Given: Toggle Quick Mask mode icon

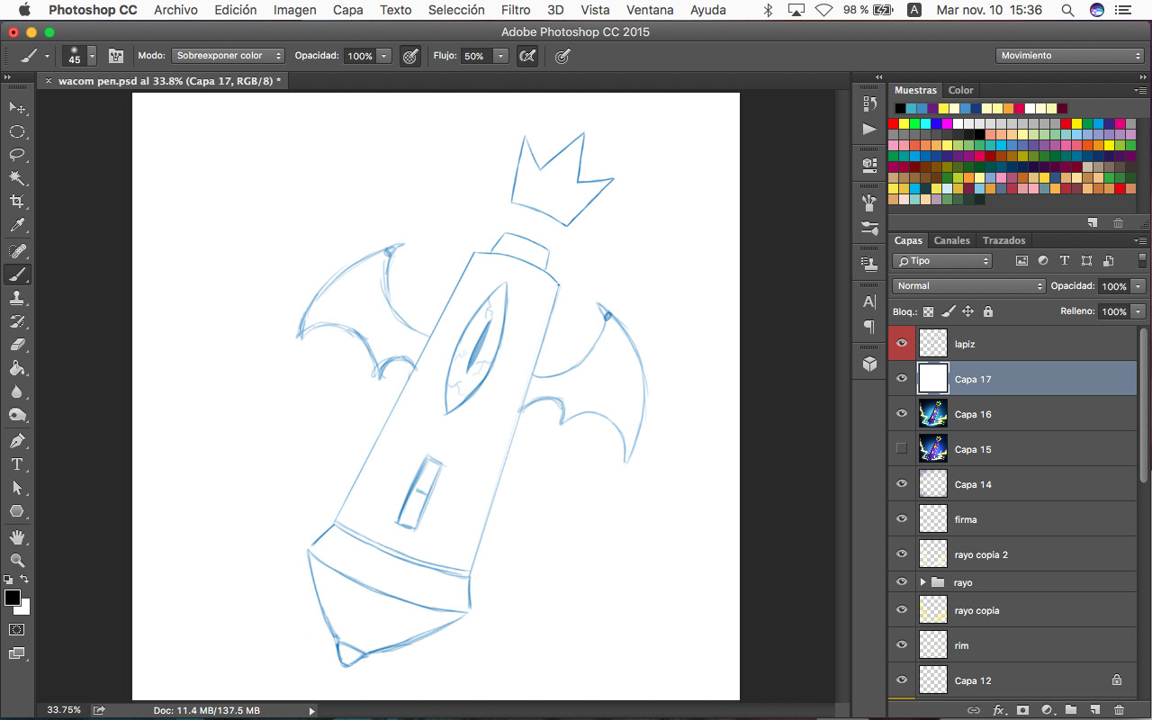Looking at the screenshot, I should click(17, 629).
